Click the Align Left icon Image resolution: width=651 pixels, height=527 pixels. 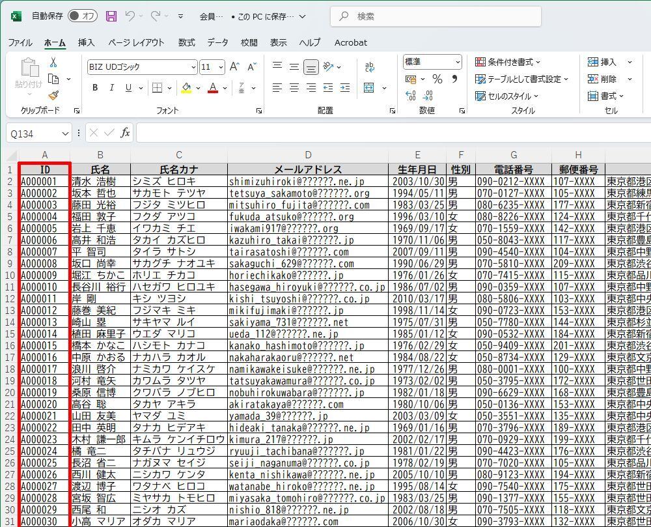pos(277,88)
